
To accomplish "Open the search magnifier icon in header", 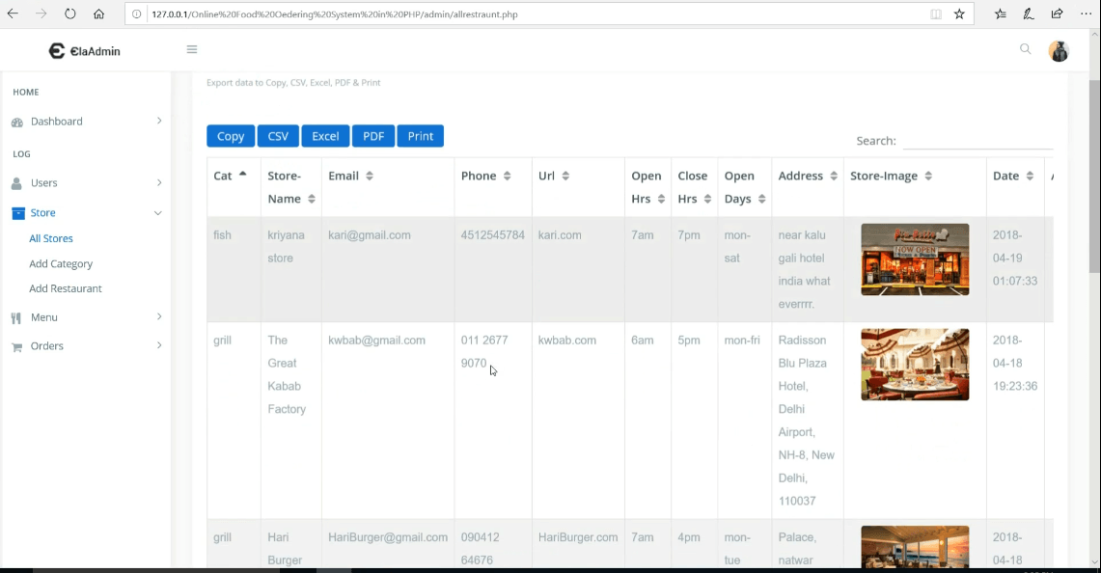I will tap(1025, 49).
